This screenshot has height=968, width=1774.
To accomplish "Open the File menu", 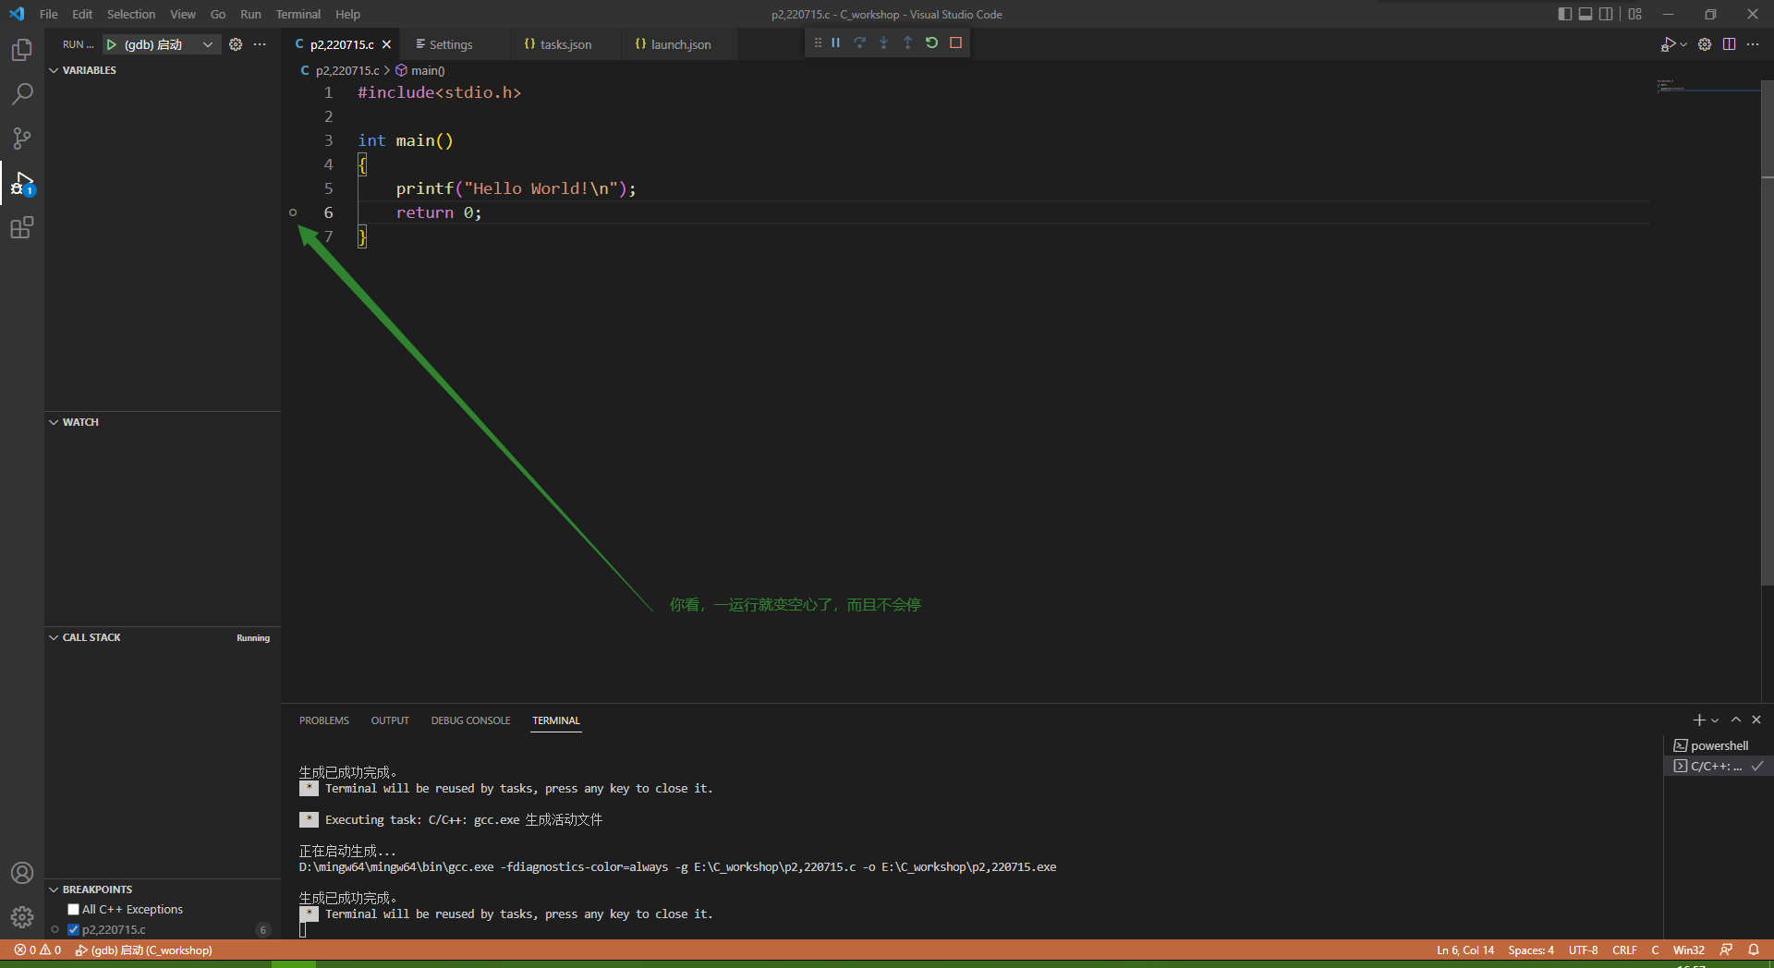I will point(49,14).
